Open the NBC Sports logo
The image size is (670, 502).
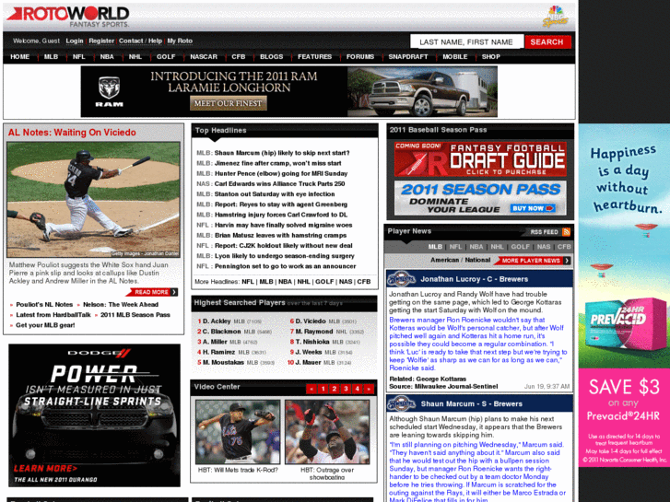click(x=555, y=17)
